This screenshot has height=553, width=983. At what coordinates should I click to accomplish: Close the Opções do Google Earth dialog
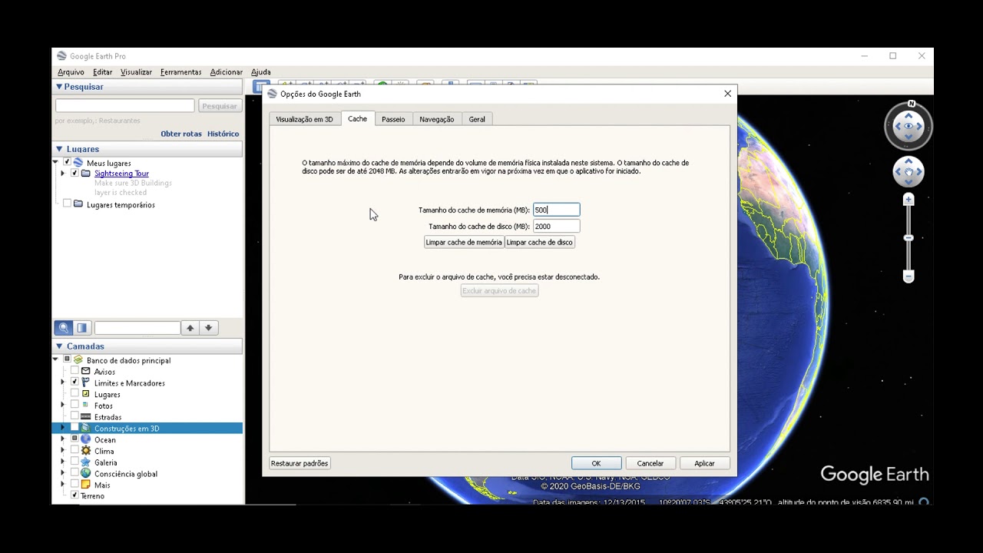click(x=727, y=94)
